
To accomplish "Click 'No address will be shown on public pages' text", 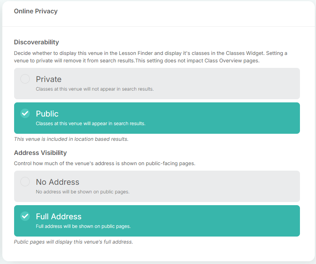I will coord(83,192).
